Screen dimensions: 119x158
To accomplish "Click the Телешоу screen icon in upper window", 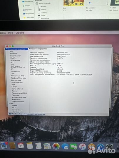I will point(39,13).
